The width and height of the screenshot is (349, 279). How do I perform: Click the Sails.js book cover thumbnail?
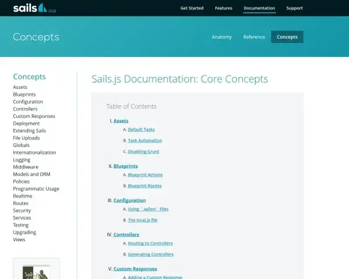click(36, 271)
